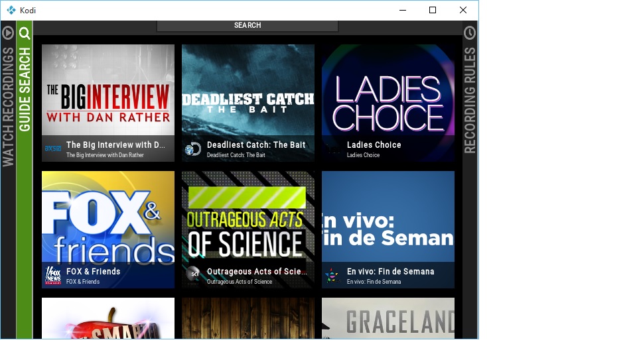
Task: Minimize the Kodi window
Action: click(x=403, y=10)
